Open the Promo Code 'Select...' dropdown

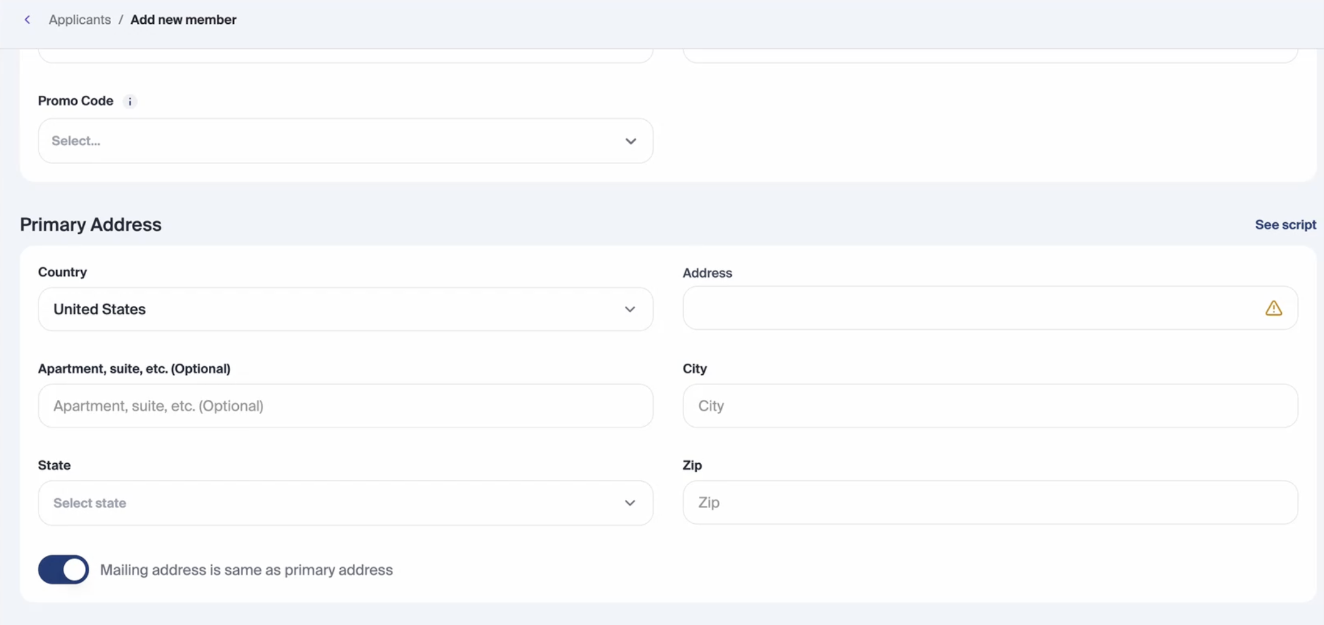tap(330, 141)
